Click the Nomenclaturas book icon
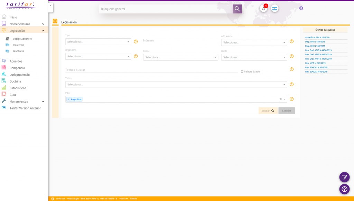354x201 pixels. coord(4,23)
